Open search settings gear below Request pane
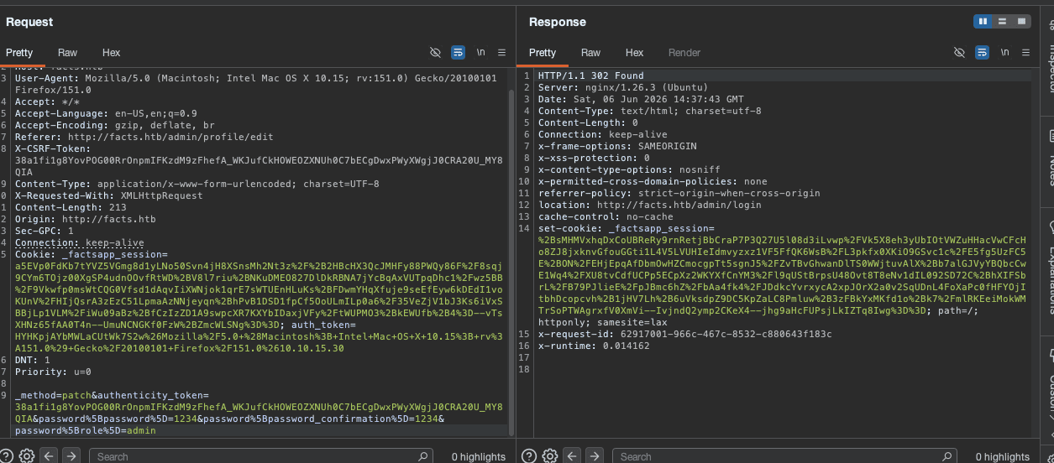 click(x=27, y=456)
